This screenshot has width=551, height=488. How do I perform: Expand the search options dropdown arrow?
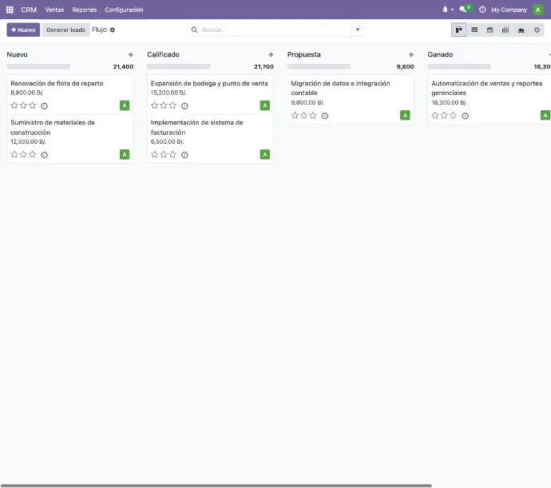358,30
